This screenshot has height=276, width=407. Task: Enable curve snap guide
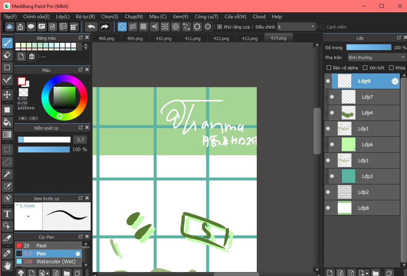point(186,27)
